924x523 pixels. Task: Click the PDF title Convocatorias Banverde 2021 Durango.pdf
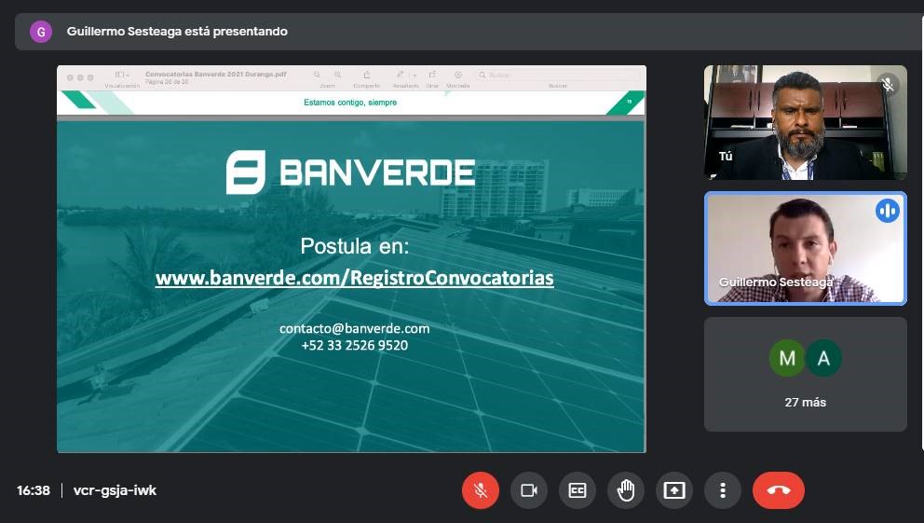(216, 75)
